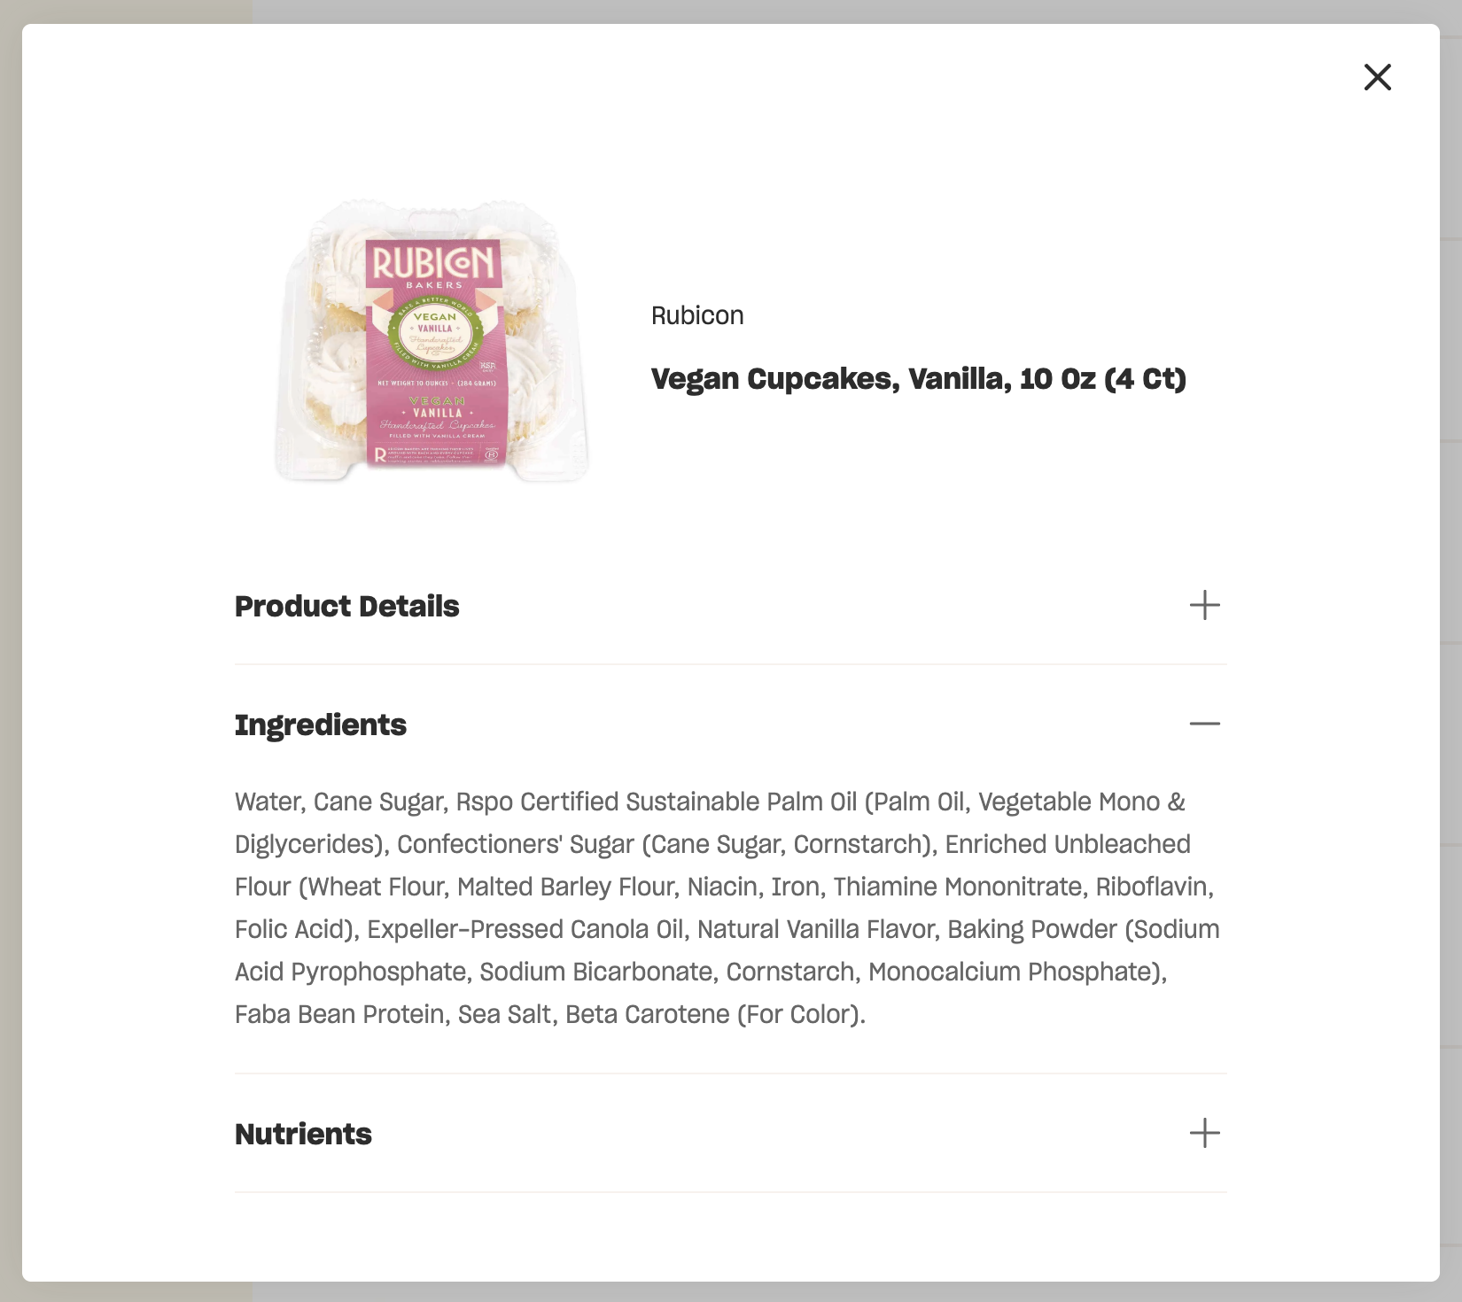Click the green Vegan Vanilla circular badge
The width and height of the screenshot is (1462, 1302).
point(435,334)
